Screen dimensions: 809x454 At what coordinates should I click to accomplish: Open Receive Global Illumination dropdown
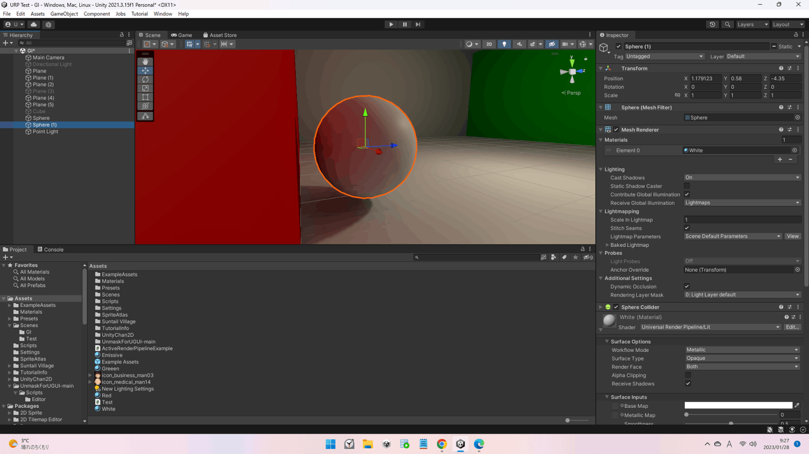pyautogui.click(x=743, y=203)
